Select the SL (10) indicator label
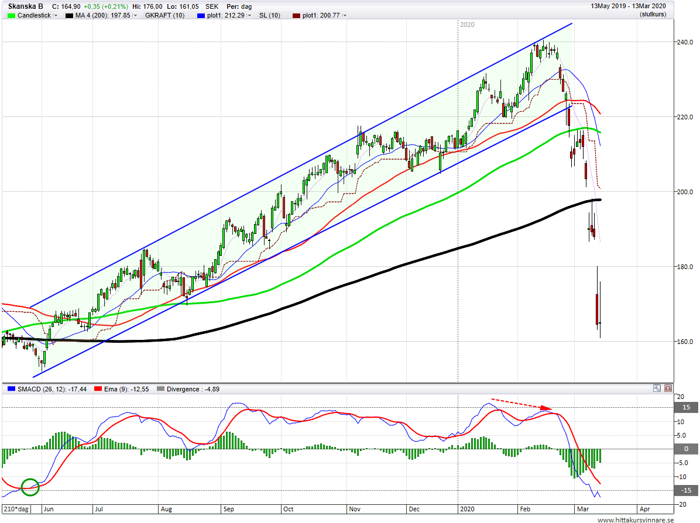700x523 pixels. (x=270, y=16)
